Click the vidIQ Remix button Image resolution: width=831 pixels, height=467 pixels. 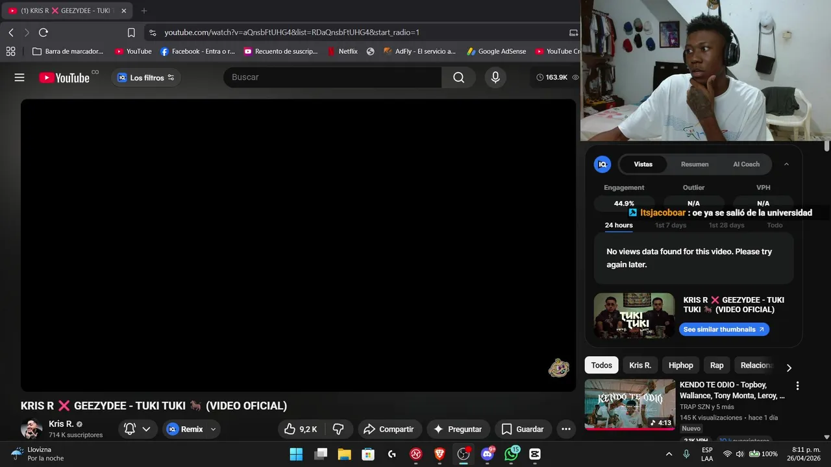click(x=185, y=429)
